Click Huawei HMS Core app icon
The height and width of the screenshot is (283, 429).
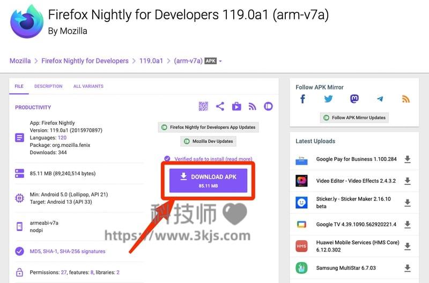pyautogui.click(x=301, y=246)
